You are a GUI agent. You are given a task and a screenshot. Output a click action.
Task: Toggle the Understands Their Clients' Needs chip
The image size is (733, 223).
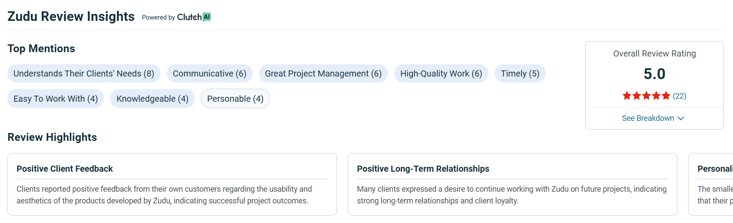pyautogui.click(x=83, y=73)
